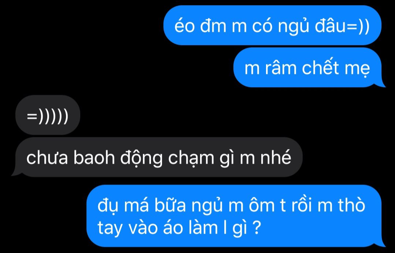Select the gray 'chưa baoh động chạm' message
This screenshot has height=253, width=395.
point(157,157)
